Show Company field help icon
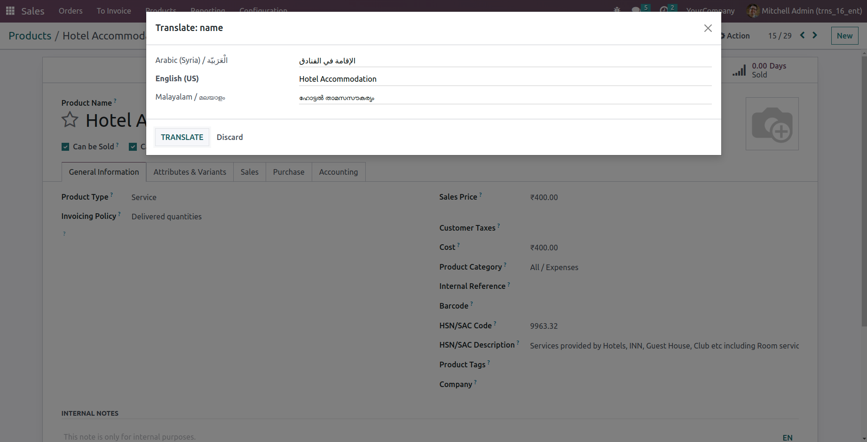The width and height of the screenshot is (867, 442). click(x=475, y=382)
